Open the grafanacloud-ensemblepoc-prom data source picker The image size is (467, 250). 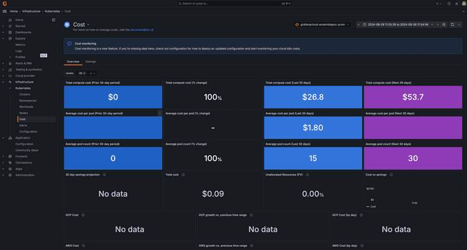coord(323,25)
